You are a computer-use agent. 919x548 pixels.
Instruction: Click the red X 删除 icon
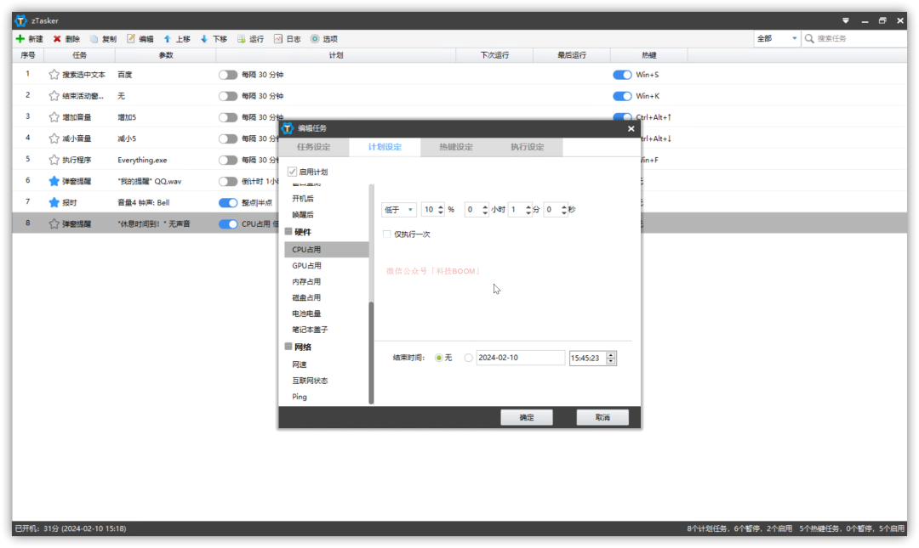tap(57, 38)
